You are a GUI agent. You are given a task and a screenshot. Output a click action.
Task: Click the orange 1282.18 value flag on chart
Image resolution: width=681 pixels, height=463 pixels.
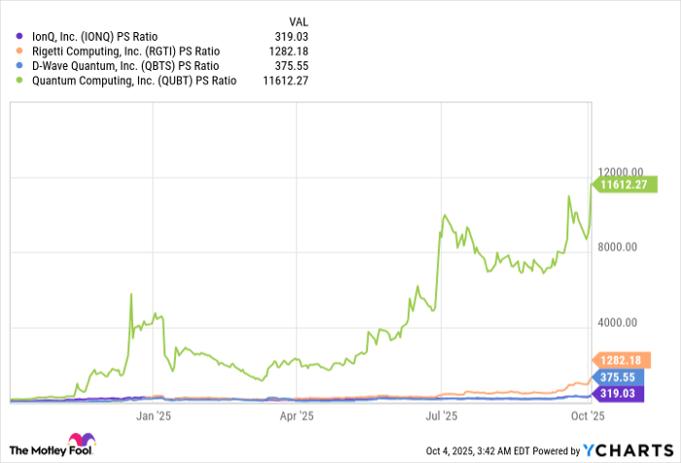618,360
